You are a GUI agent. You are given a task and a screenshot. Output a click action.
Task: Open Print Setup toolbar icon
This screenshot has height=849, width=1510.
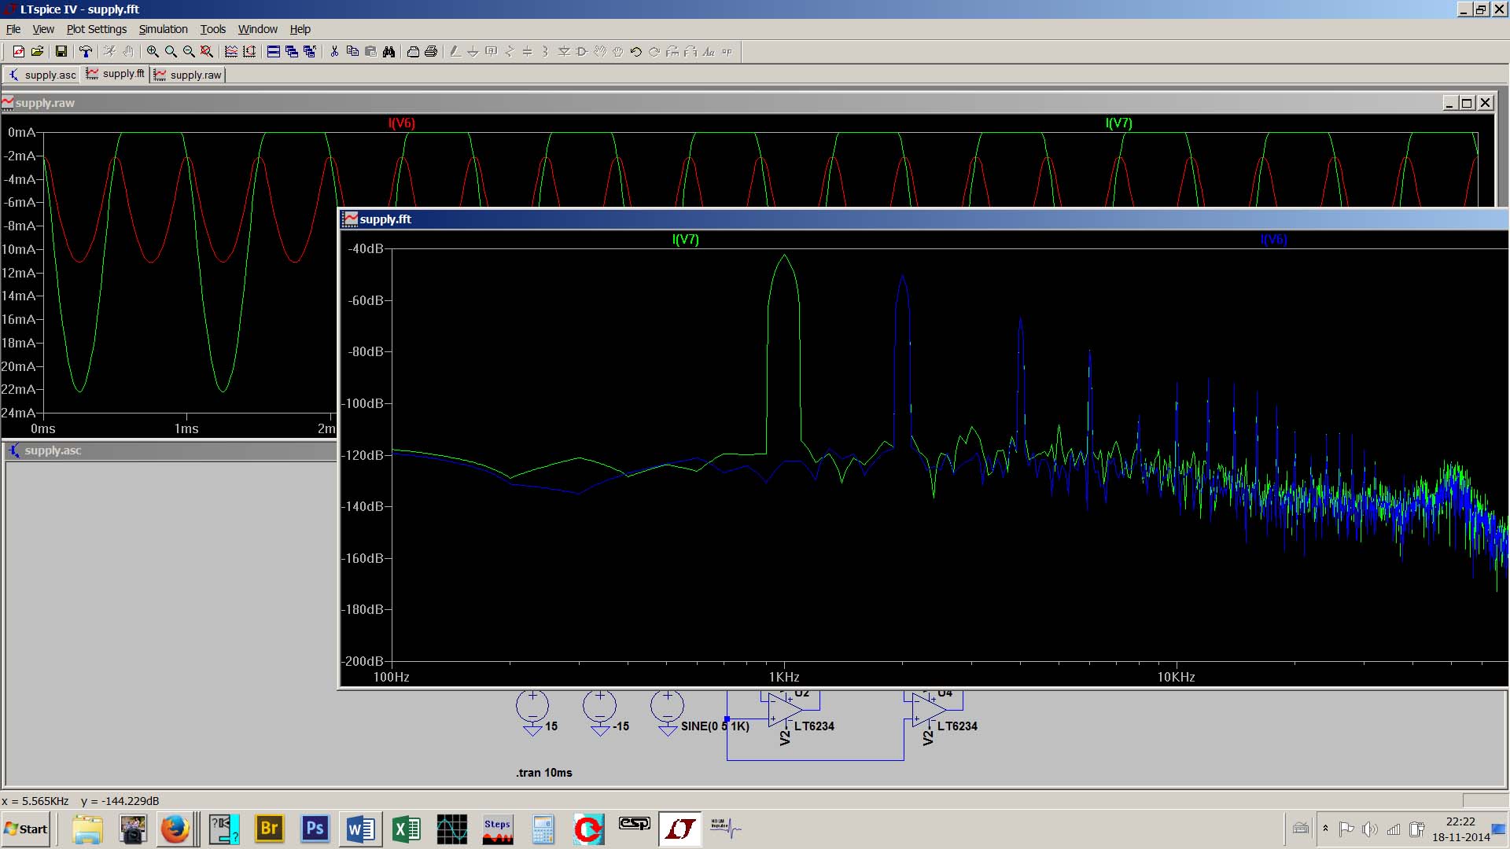[x=413, y=52]
